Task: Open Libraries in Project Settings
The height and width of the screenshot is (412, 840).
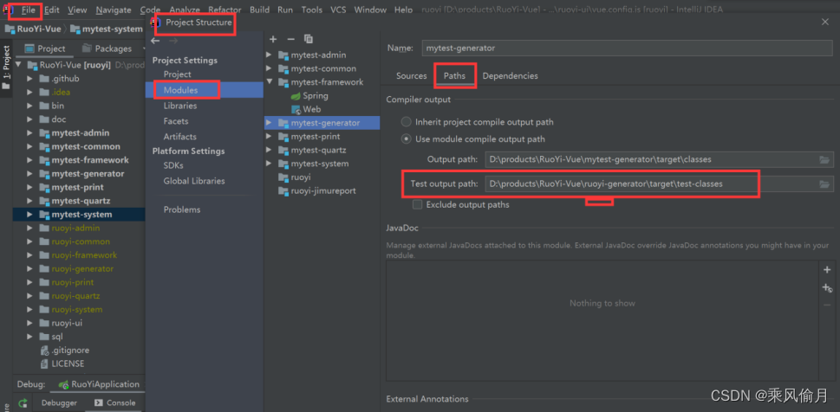Action: (x=179, y=106)
